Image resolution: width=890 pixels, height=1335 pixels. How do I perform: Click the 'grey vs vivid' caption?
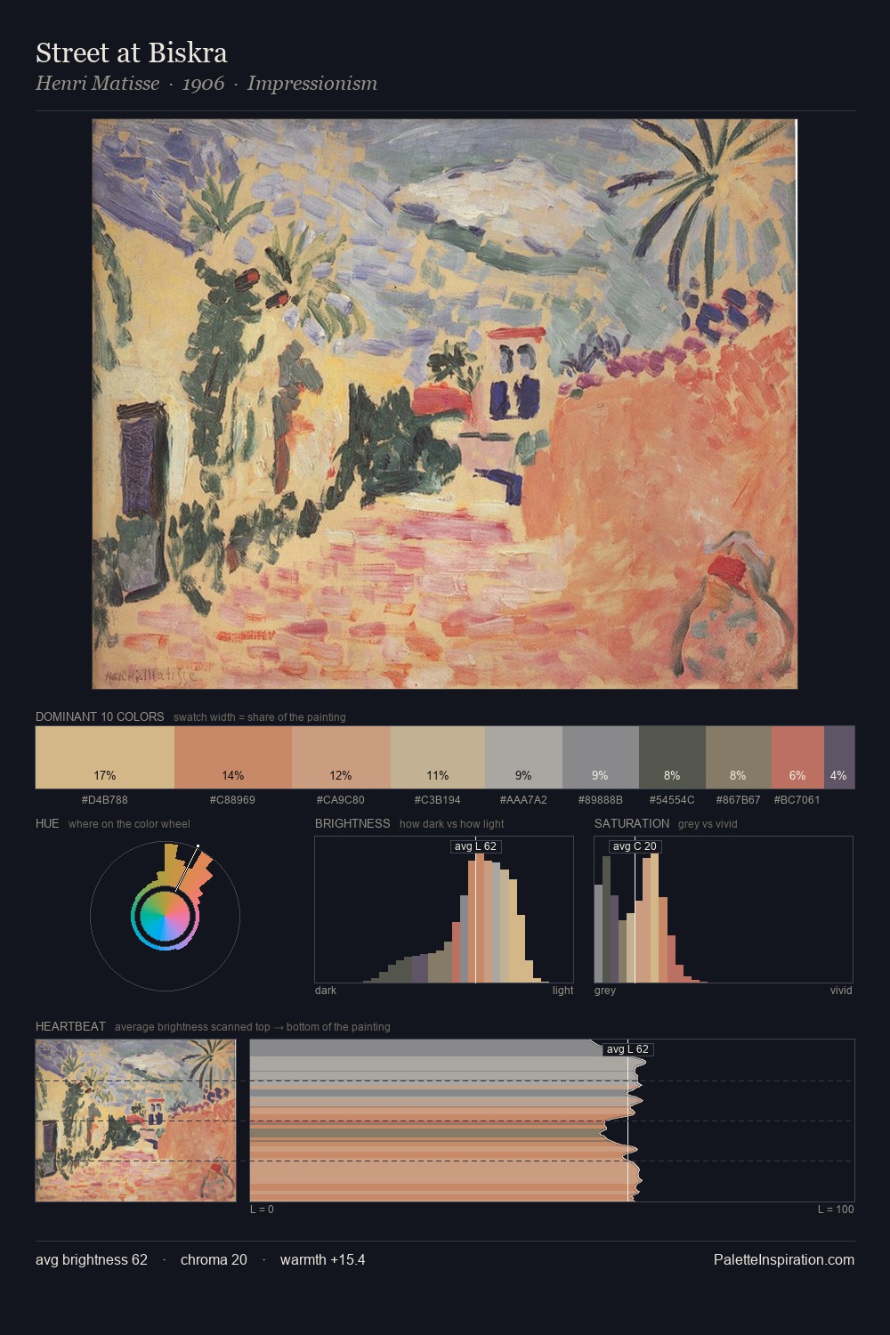pyautogui.click(x=708, y=824)
